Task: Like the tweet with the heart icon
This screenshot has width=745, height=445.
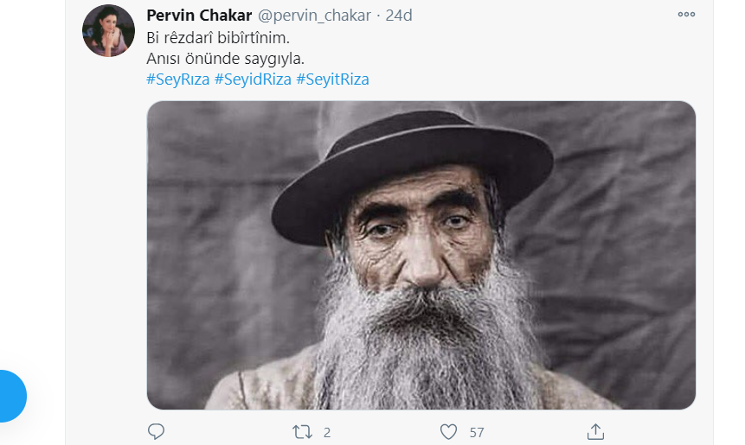Action: tap(448, 432)
